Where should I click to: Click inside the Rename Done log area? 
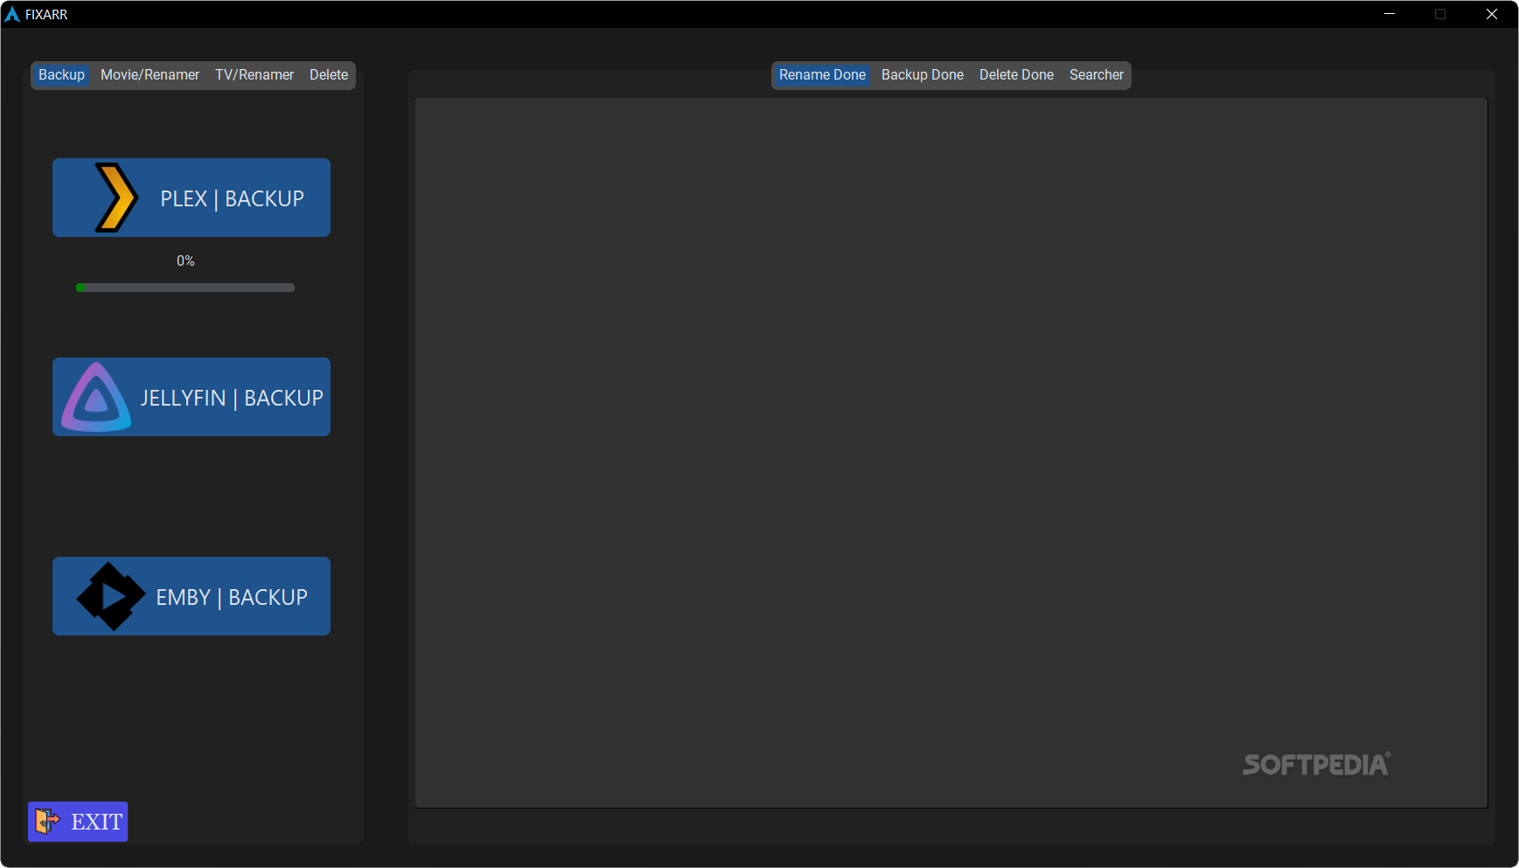951,453
